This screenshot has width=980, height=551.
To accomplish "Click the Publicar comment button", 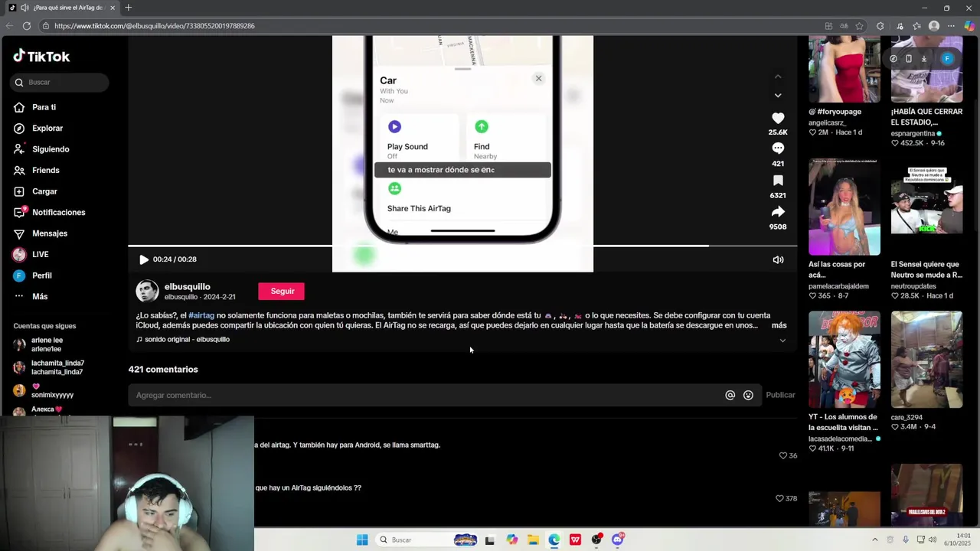I will (x=780, y=395).
